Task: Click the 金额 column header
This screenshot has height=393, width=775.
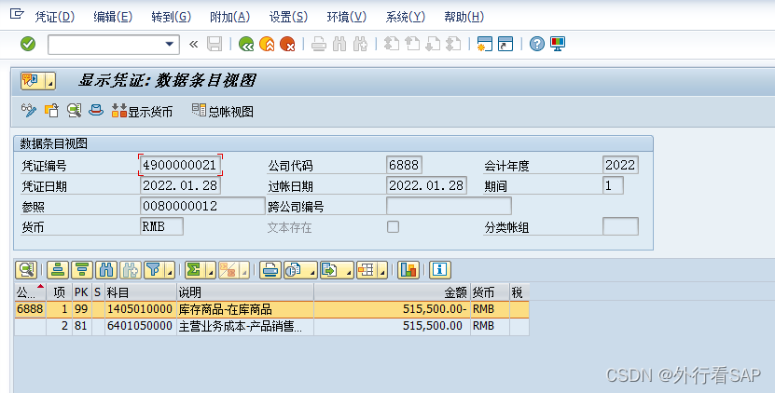Action: pyautogui.click(x=392, y=292)
